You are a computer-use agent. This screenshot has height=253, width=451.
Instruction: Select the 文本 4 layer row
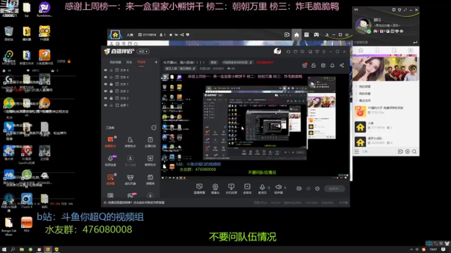pos(131,77)
